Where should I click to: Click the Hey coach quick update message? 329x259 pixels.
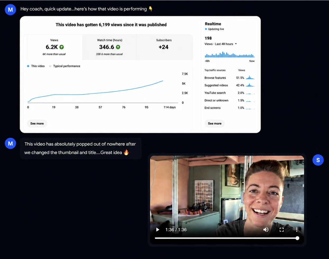[x=87, y=9]
